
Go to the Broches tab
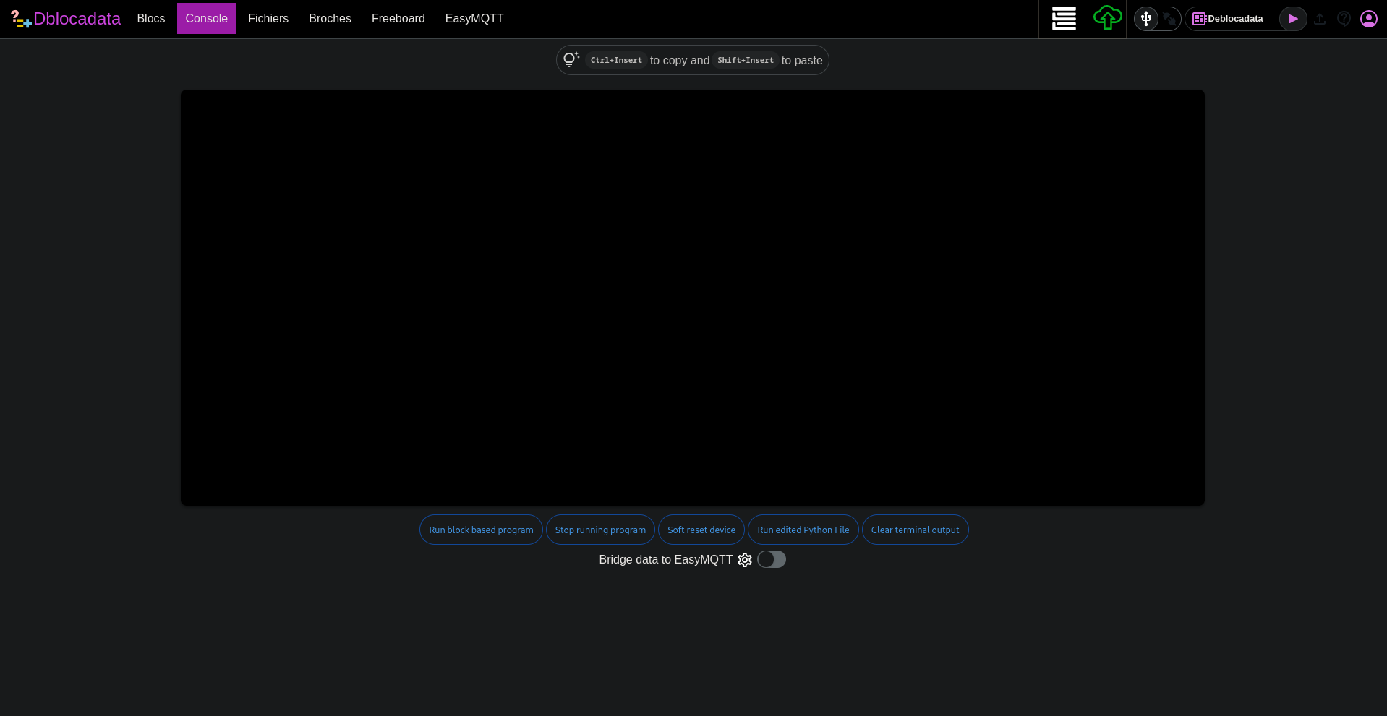[330, 19]
